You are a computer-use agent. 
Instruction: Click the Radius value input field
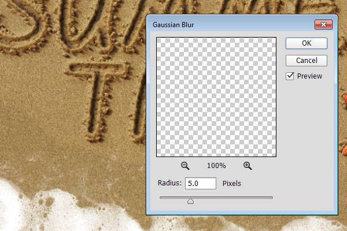tap(200, 184)
